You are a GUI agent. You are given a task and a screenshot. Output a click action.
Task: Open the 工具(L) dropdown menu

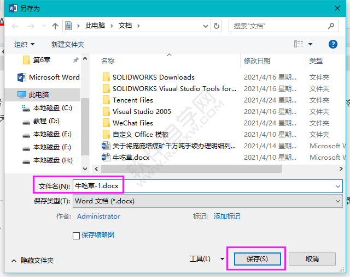click(207, 259)
